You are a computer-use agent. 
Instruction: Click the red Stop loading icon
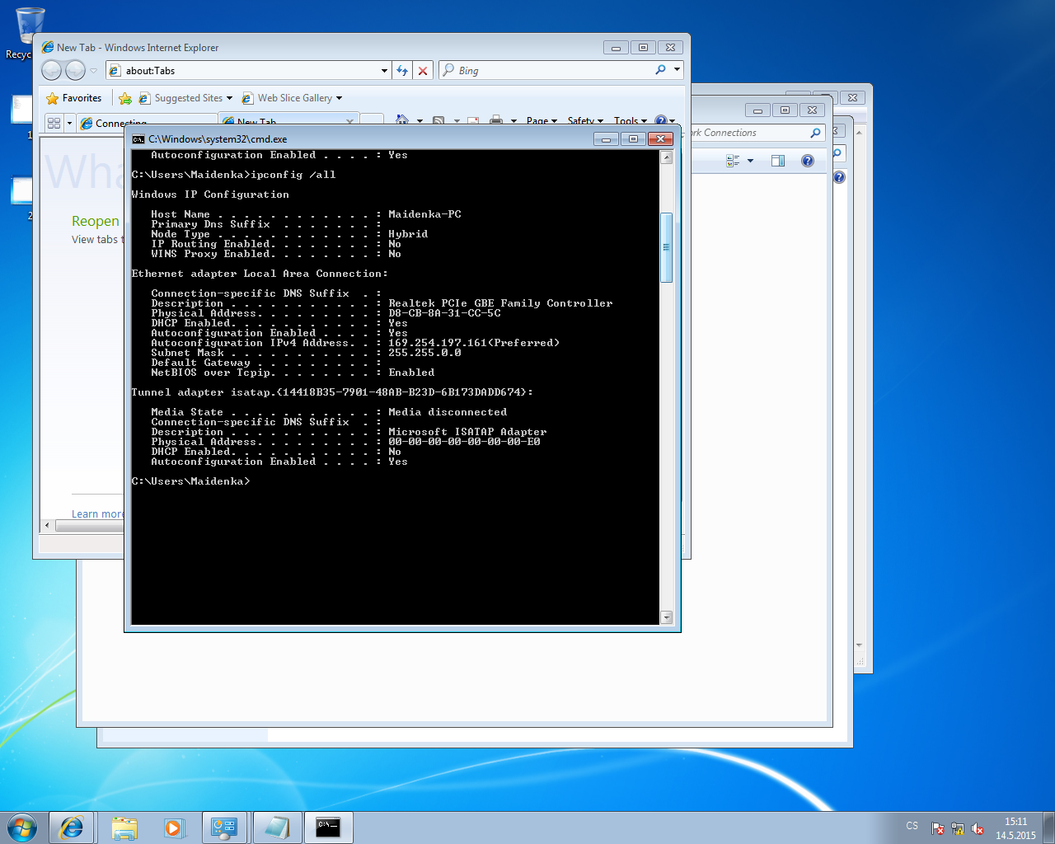point(423,71)
